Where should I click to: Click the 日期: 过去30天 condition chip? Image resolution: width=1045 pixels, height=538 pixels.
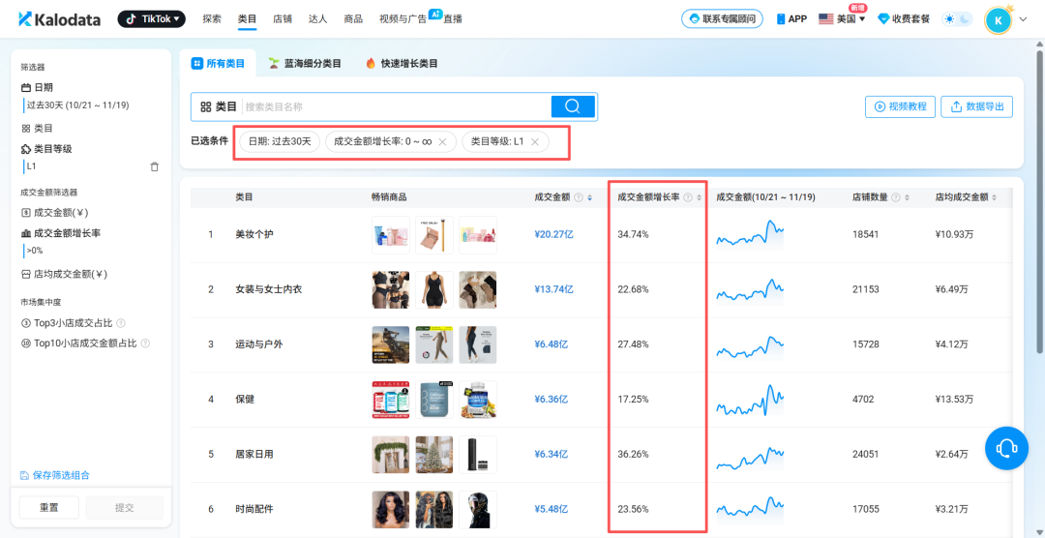[280, 141]
